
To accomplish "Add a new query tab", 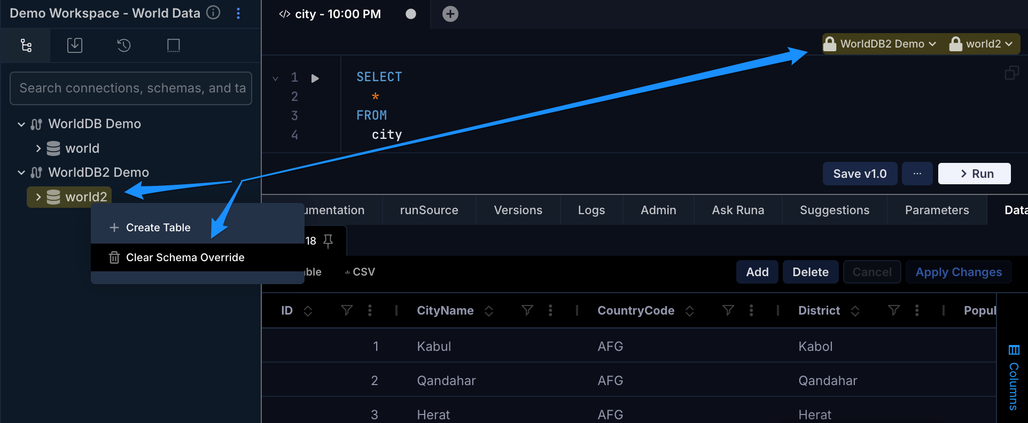I will (450, 14).
